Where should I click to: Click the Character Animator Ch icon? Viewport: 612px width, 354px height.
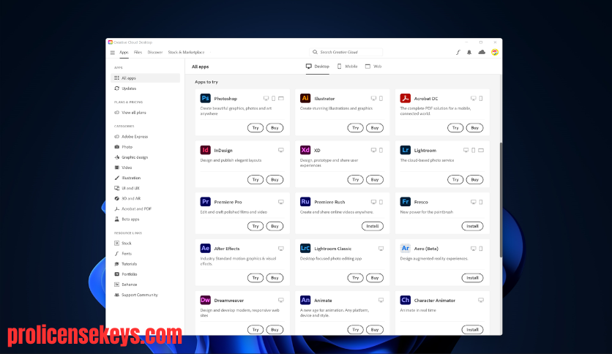pos(405,300)
